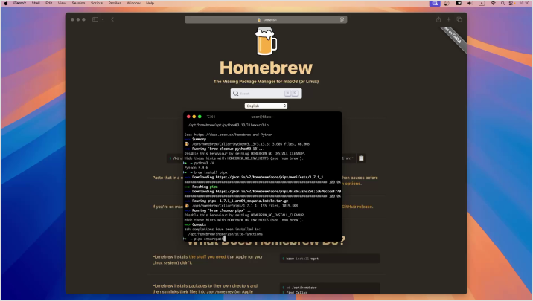Click the magnifier icon in search box
This screenshot has height=301, width=533.
(x=235, y=94)
